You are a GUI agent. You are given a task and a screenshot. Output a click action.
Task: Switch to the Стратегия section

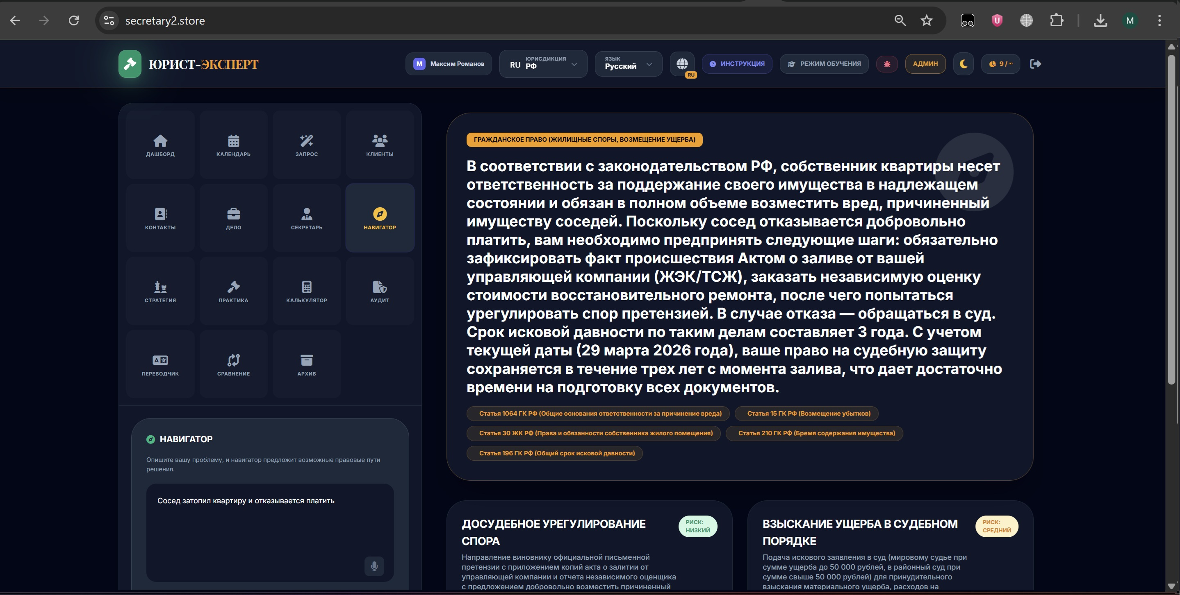(160, 291)
